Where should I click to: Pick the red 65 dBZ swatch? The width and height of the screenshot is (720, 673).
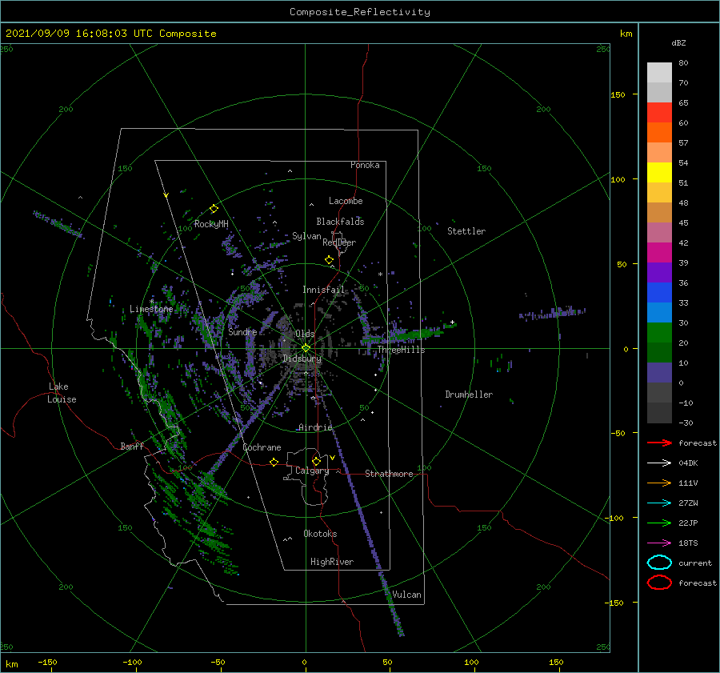(x=659, y=113)
